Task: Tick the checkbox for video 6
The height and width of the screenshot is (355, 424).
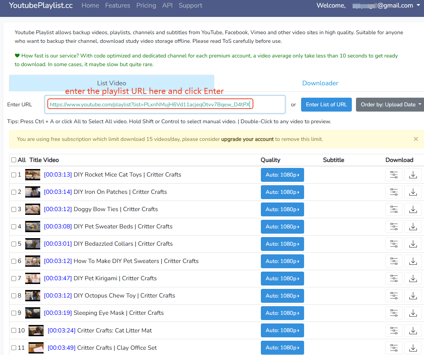Action: click(x=14, y=261)
